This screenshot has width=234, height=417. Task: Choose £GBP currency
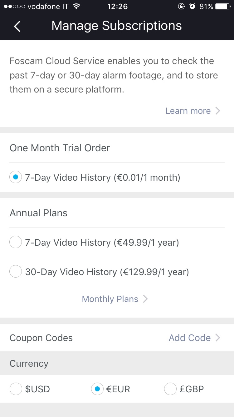click(x=170, y=389)
